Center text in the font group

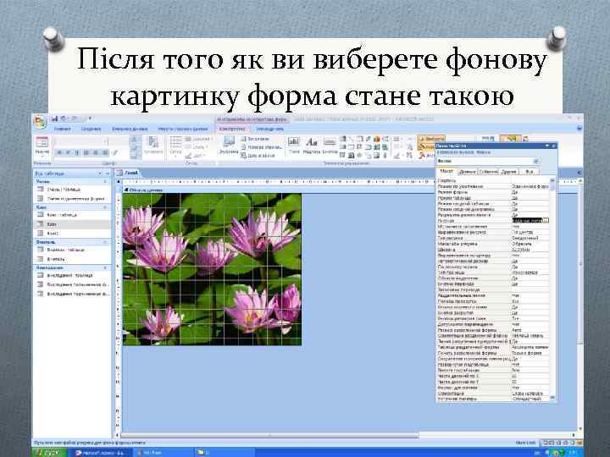click(x=95, y=152)
